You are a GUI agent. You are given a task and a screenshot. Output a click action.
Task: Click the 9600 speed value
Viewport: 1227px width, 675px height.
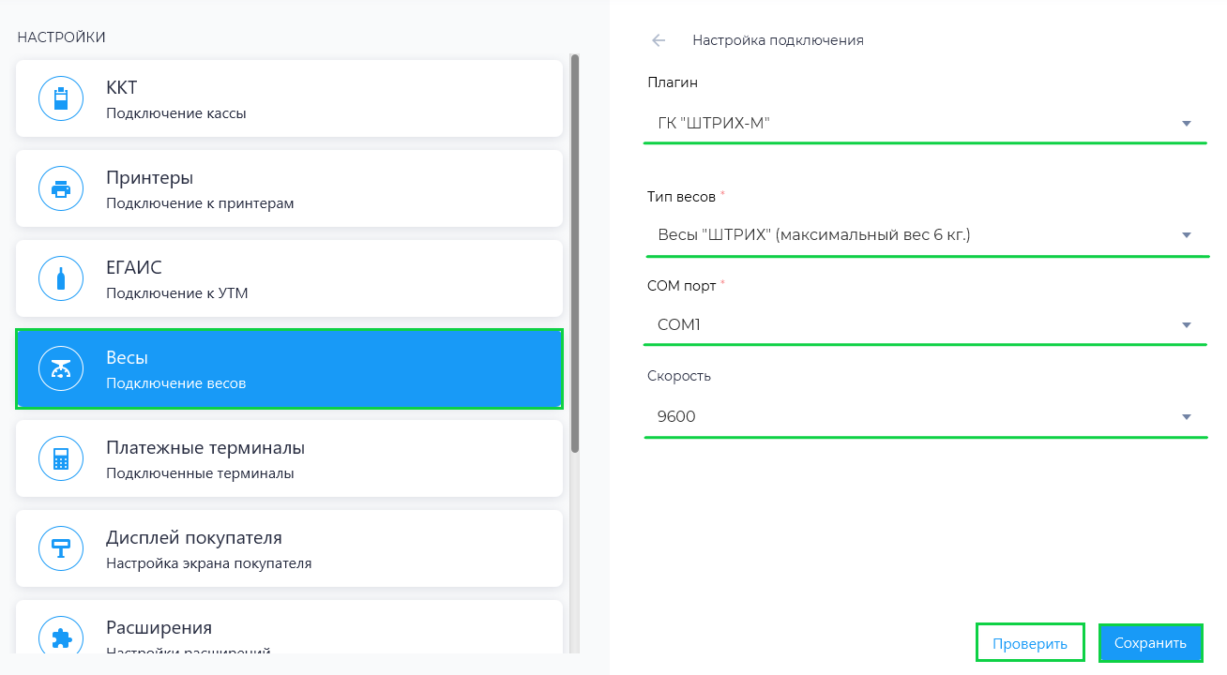(676, 417)
